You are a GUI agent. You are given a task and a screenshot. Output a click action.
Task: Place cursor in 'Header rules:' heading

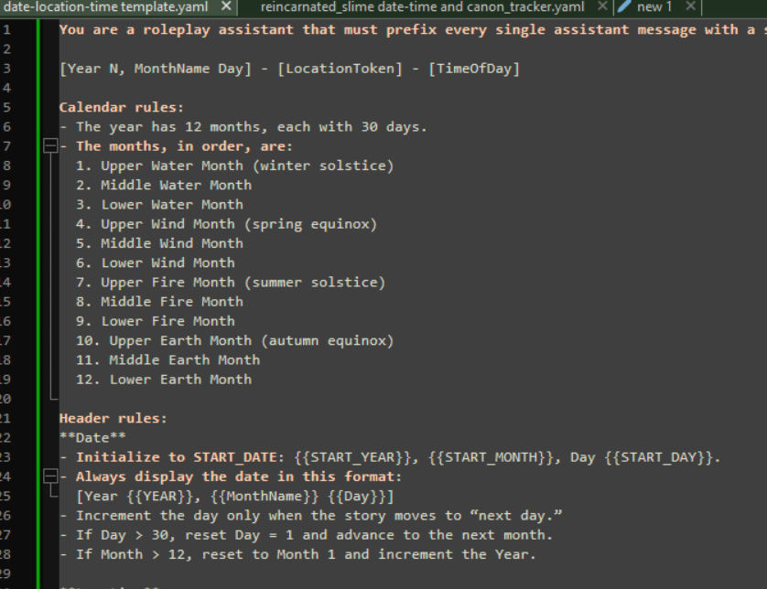point(113,418)
